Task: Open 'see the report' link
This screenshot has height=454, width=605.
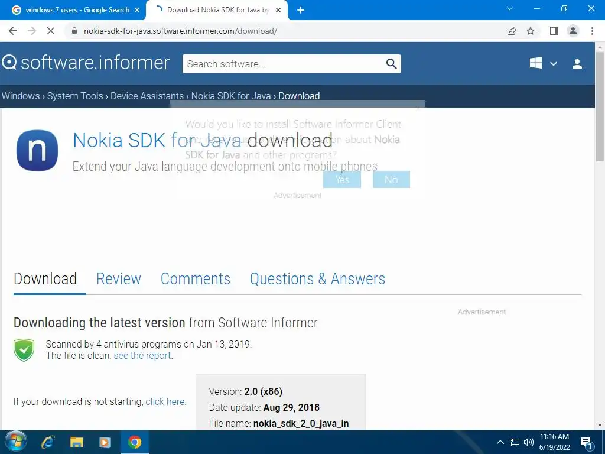Action: point(142,355)
